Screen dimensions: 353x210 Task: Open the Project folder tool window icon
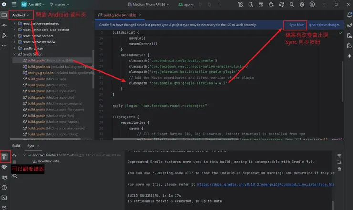pos(5,15)
